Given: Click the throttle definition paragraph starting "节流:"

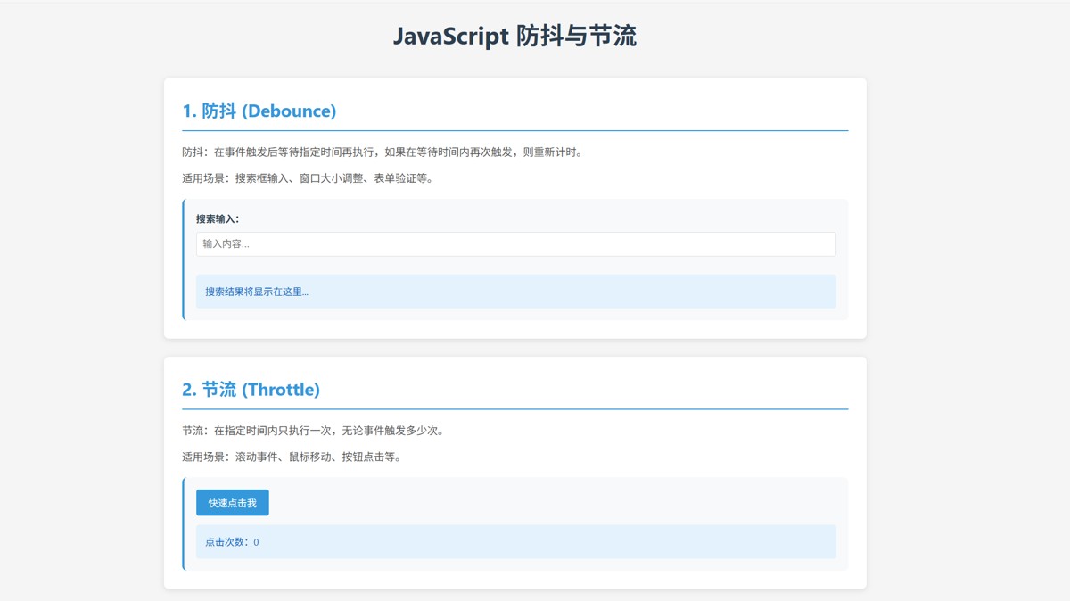Looking at the screenshot, I should tap(313, 431).
